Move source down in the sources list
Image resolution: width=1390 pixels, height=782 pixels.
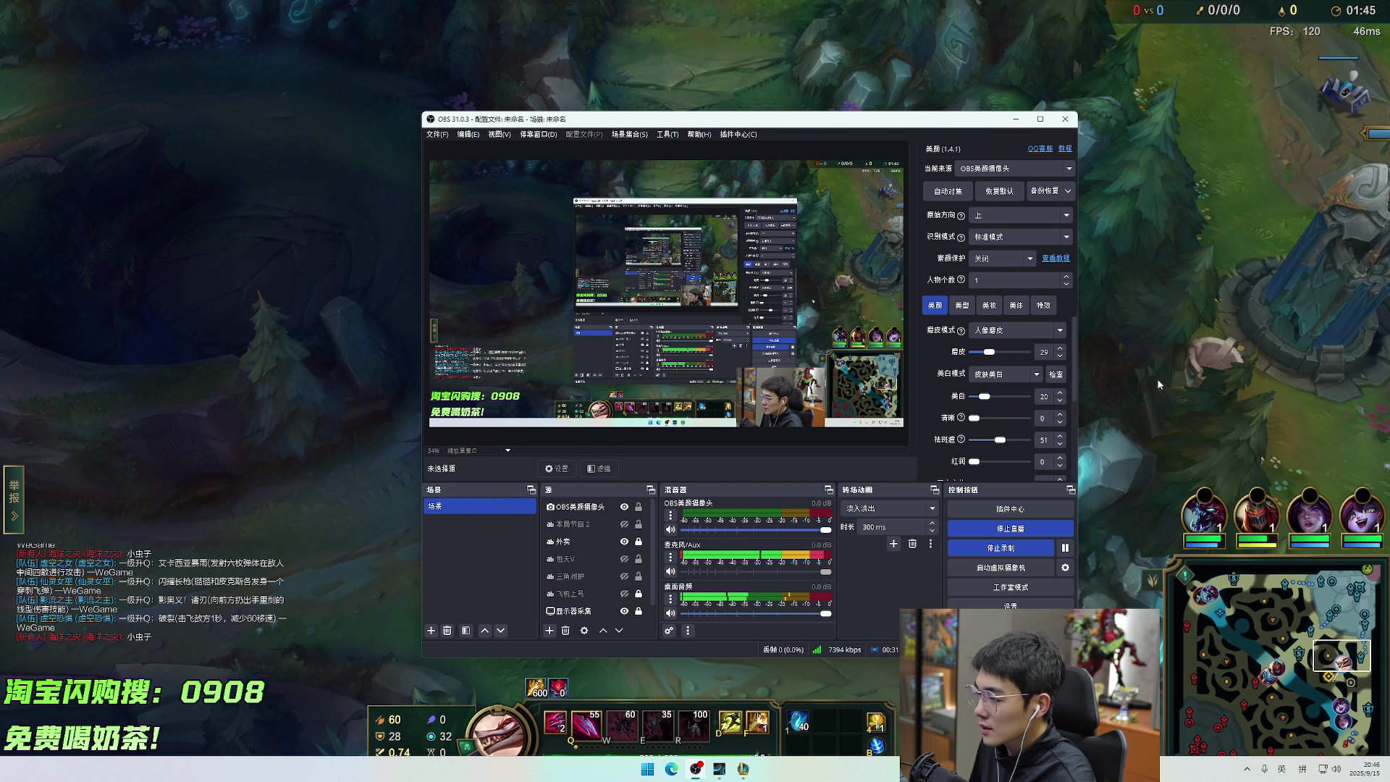(619, 631)
